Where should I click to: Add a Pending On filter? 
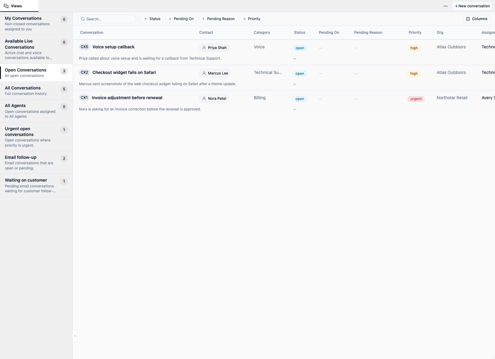[181, 19]
